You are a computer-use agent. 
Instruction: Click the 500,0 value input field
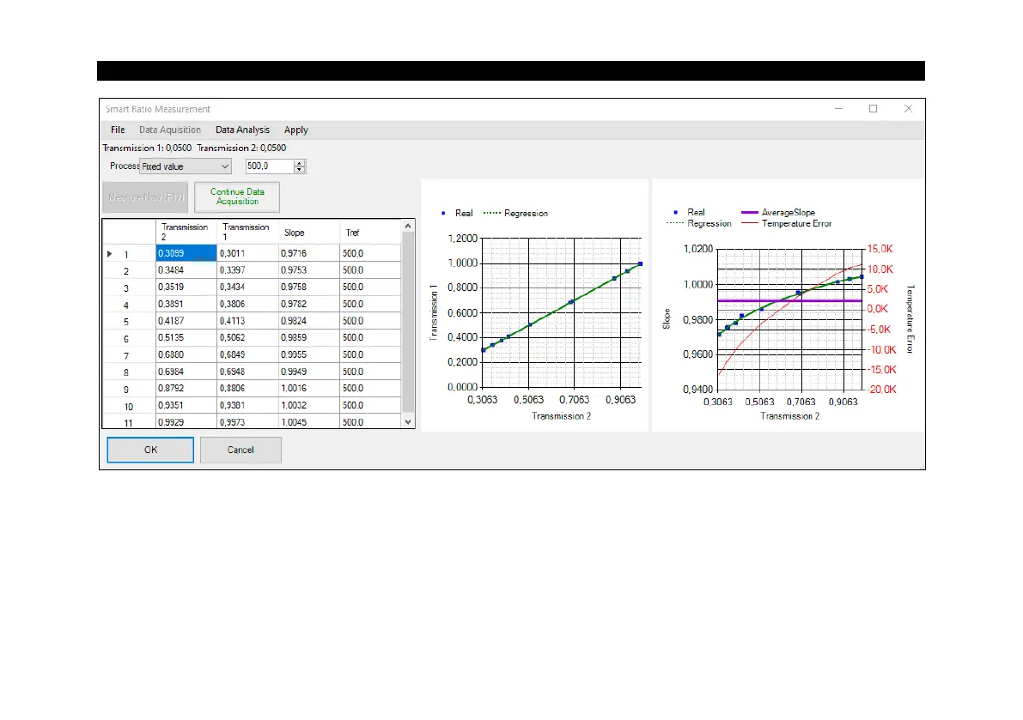(x=270, y=166)
